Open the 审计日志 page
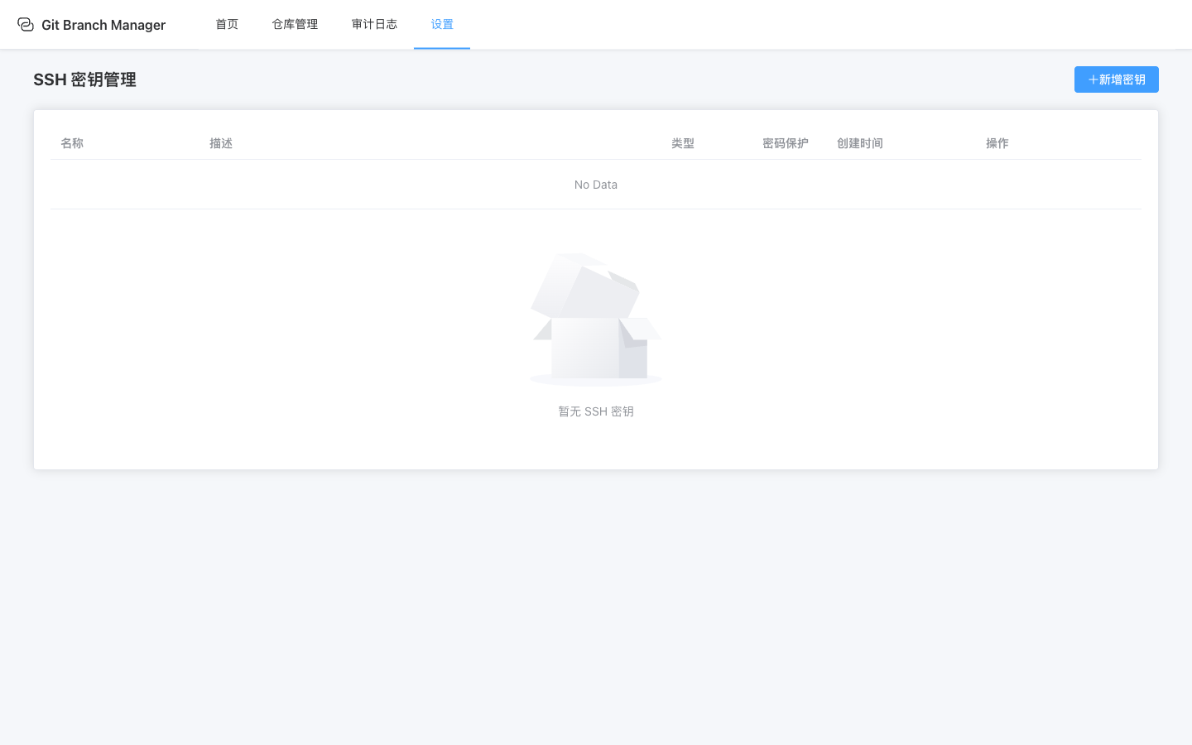Viewport: 1192px width, 745px height. click(374, 24)
